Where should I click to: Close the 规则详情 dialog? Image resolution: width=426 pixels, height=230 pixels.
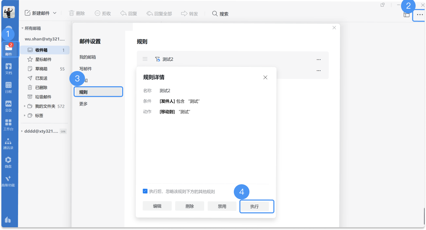point(265,77)
